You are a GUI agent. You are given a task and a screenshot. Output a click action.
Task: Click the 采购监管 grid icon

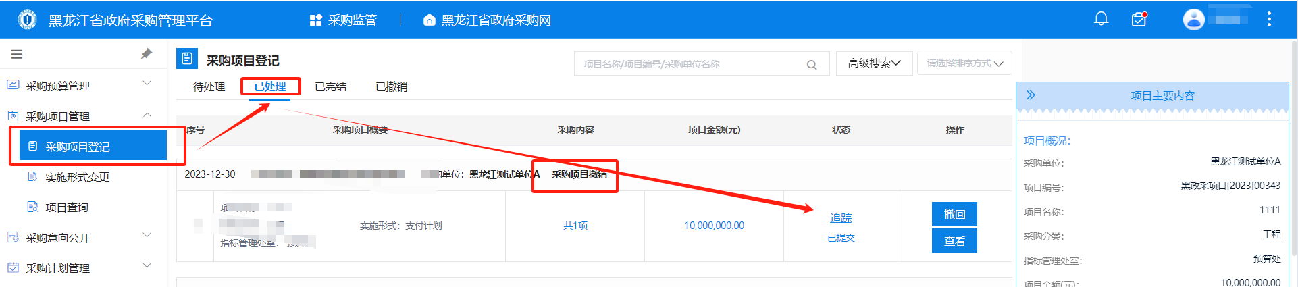[315, 20]
